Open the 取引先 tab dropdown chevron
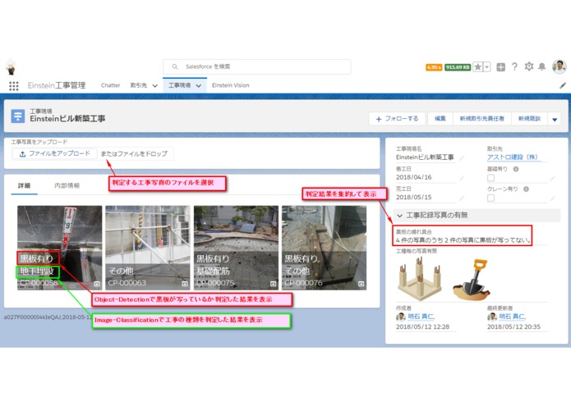This screenshot has height=405, width=571. (155, 86)
